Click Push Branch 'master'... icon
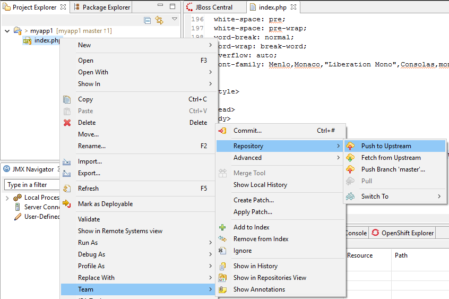This screenshot has height=299, width=449. 350,169
